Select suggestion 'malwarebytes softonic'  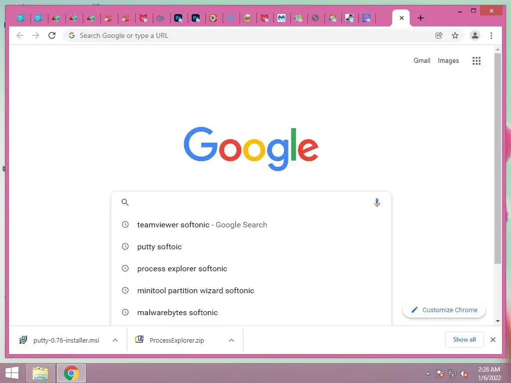[x=251, y=312]
